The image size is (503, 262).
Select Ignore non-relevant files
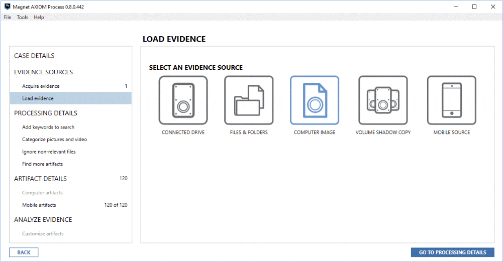tap(49, 152)
